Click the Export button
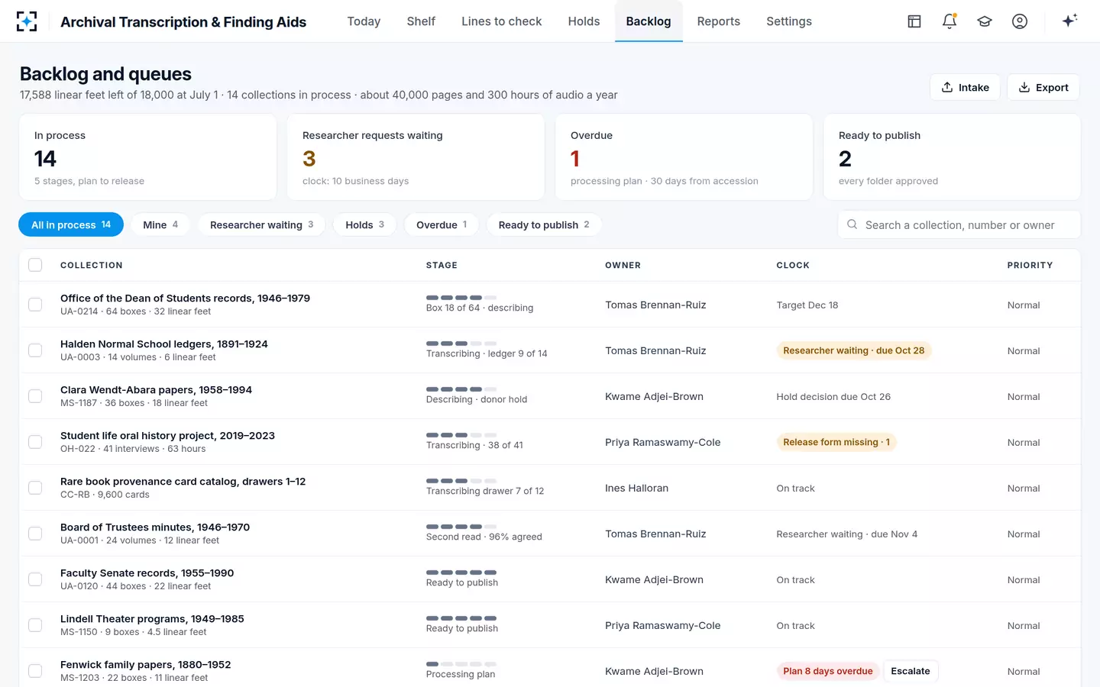 click(x=1043, y=87)
